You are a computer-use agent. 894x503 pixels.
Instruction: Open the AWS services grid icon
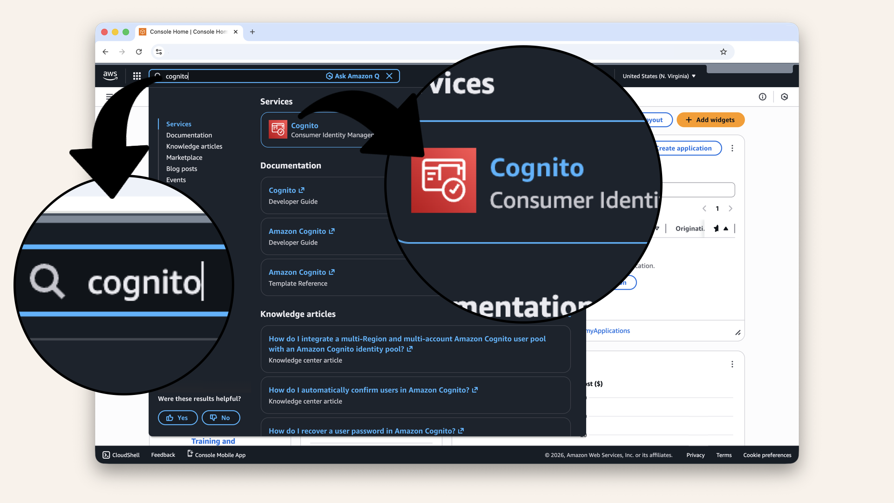(136, 75)
